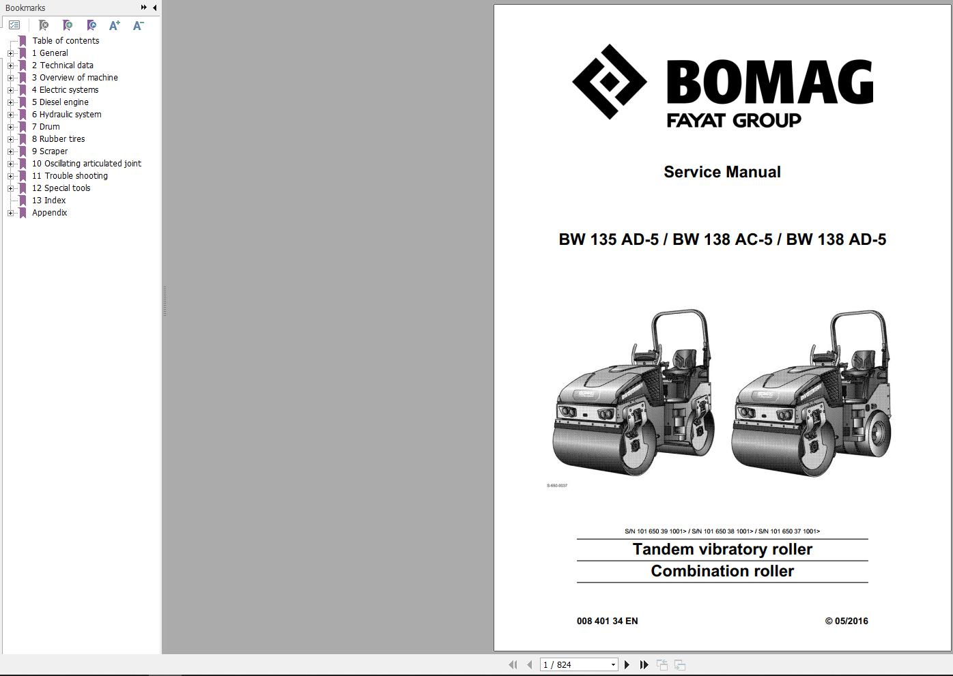This screenshot has height=676, width=953.
Task: Expand the 10 Oscillating articulated joint bookmark
Action: [x=10, y=164]
